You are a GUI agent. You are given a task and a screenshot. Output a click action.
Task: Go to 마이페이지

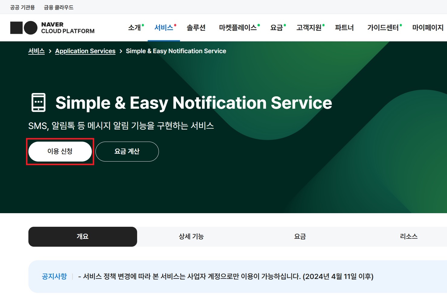pos(428,28)
